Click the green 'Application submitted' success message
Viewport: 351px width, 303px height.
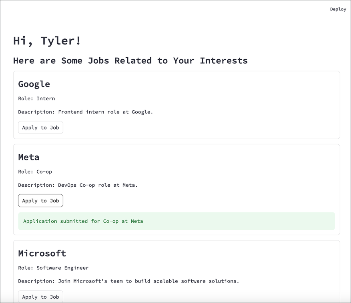[x=177, y=221]
